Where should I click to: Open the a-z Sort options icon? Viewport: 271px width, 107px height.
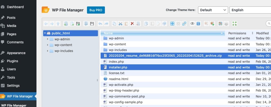(227, 24)
